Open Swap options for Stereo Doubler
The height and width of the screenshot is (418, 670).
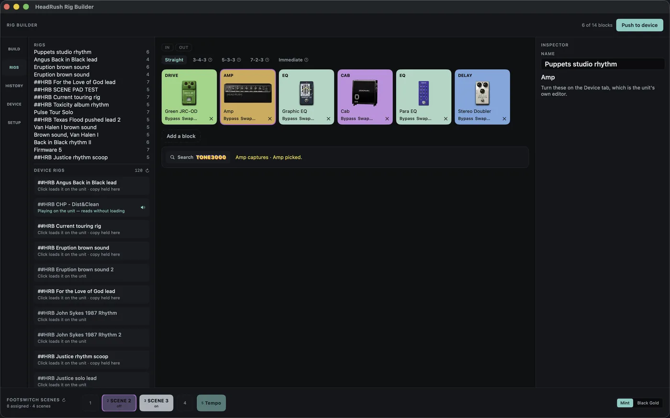[482, 119]
